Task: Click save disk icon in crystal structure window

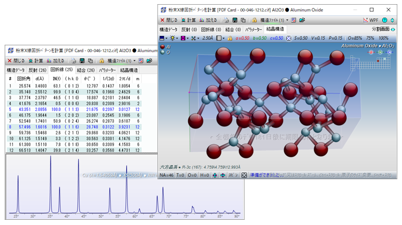Action: click(x=235, y=20)
